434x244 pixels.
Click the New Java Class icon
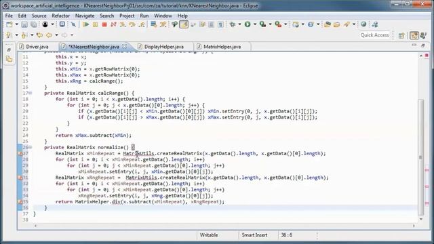311,24
